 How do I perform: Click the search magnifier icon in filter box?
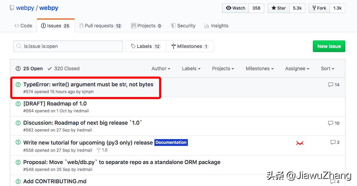pyautogui.click(x=19, y=46)
